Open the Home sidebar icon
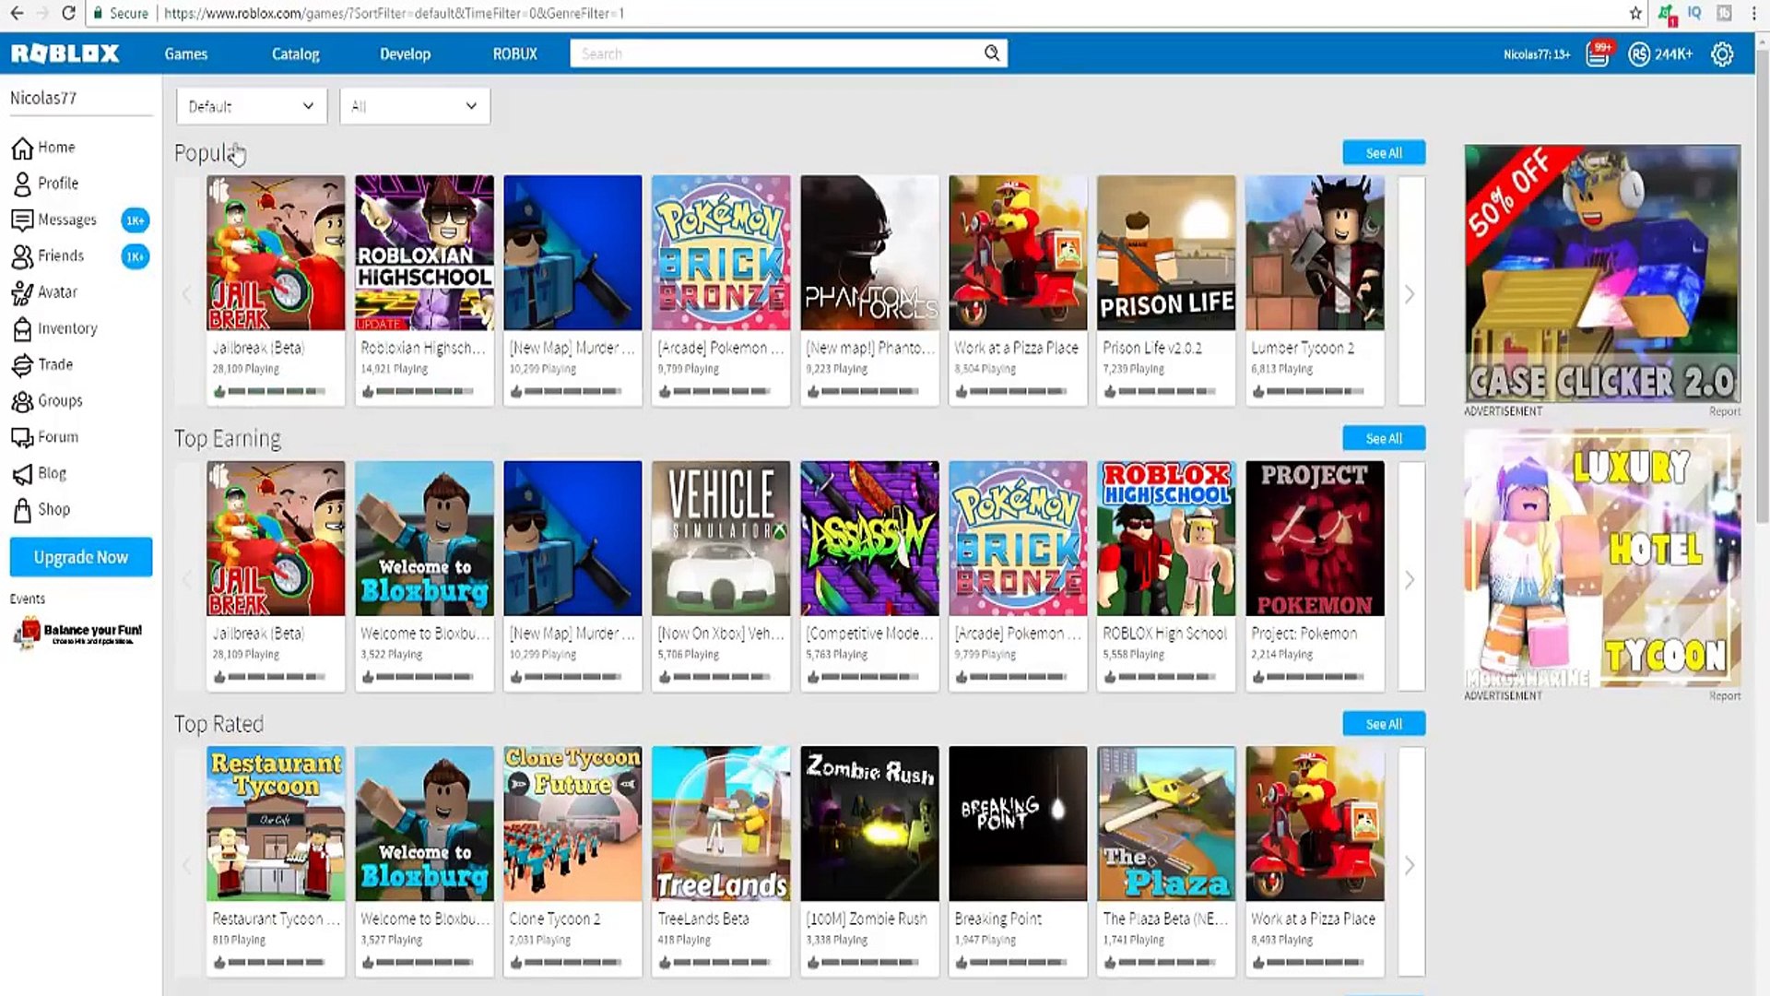This screenshot has height=996, width=1770. coord(22,148)
